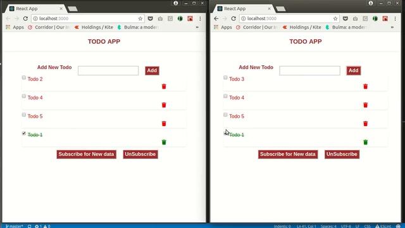Close React App tab in left browser

(61, 8)
